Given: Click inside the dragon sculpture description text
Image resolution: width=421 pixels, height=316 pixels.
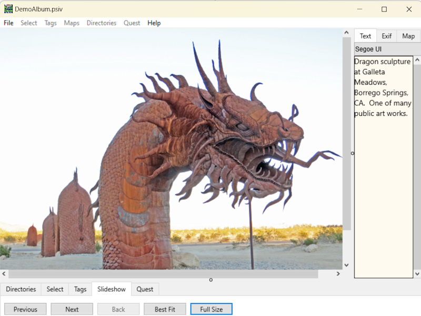Looking at the screenshot, I should [383, 87].
